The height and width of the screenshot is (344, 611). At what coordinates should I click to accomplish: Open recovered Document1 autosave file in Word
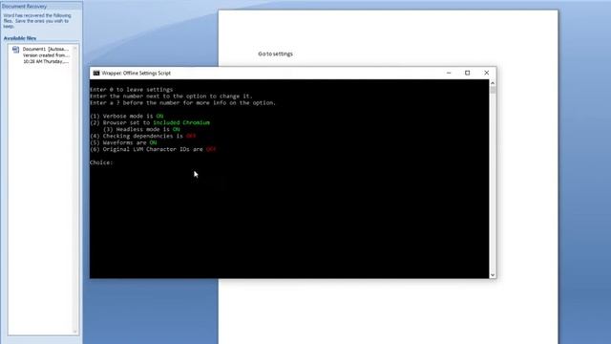pyautogui.click(x=45, y=55)
